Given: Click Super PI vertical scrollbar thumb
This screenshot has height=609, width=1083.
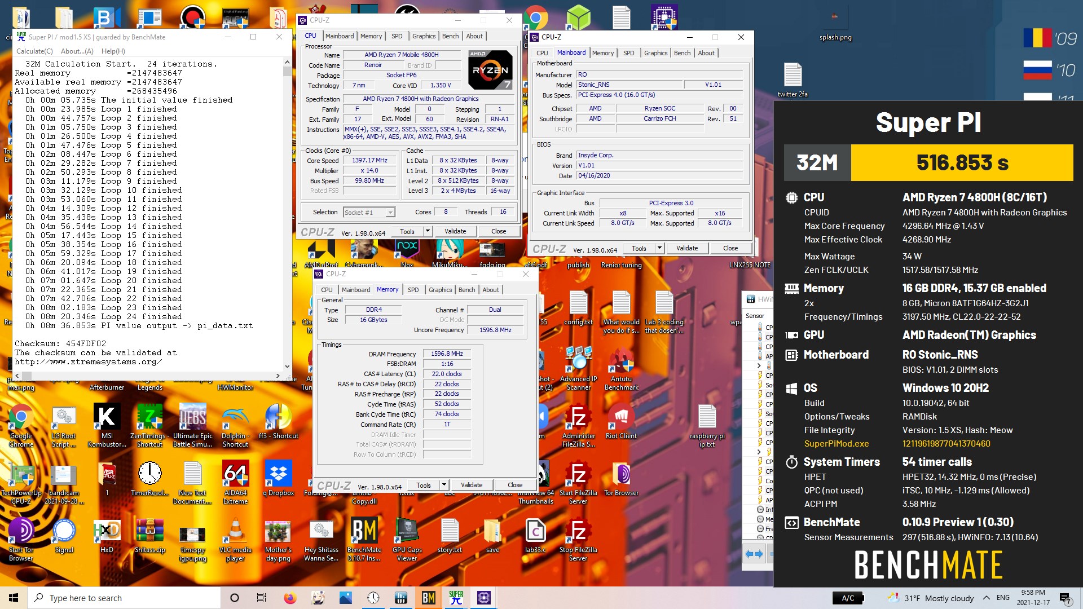Looking at the screenshot, I should (287, 72).
